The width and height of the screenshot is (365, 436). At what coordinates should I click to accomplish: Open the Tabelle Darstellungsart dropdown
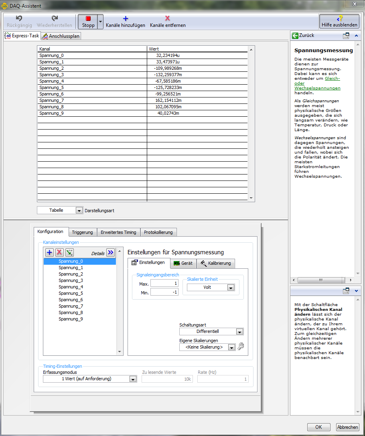79,211
